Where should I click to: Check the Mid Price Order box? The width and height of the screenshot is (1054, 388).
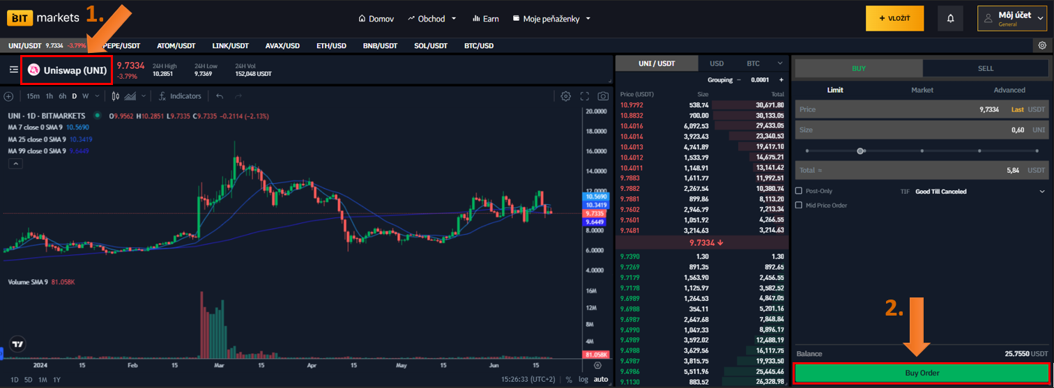[x=799, y=205]
